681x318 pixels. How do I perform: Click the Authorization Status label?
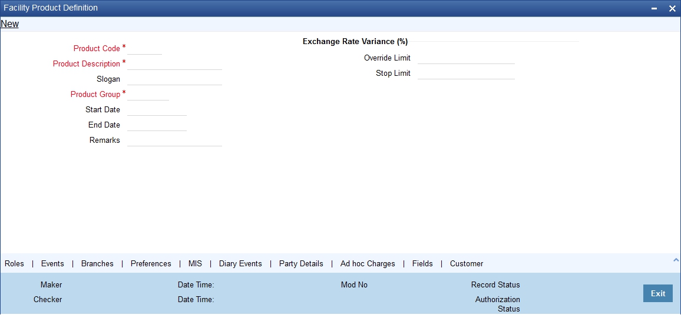498,304
